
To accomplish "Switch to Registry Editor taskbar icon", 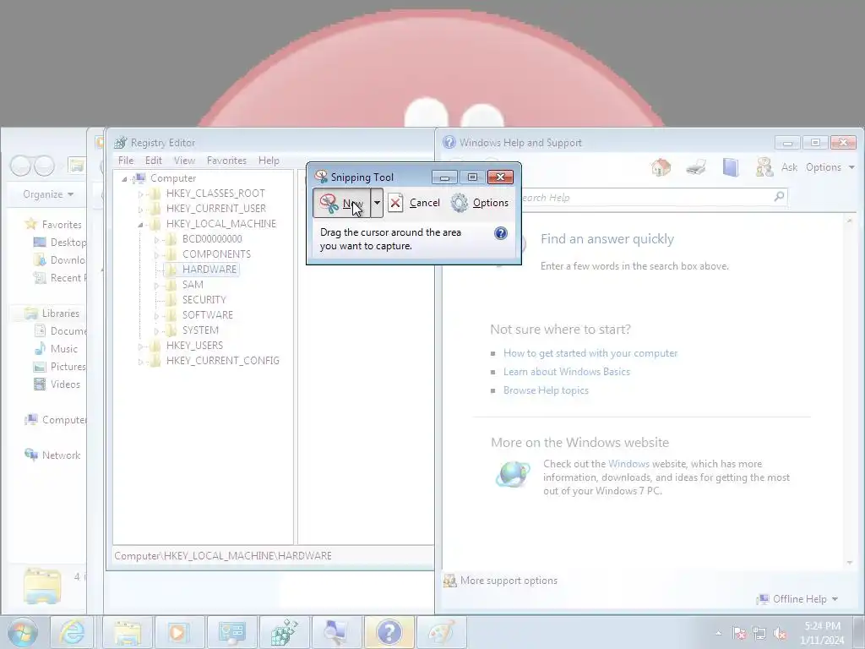I will [284, 632].
